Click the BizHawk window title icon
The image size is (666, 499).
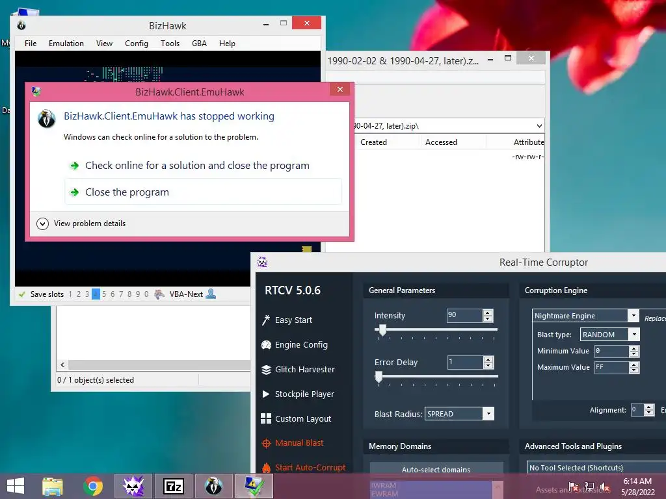pos(21,25)
